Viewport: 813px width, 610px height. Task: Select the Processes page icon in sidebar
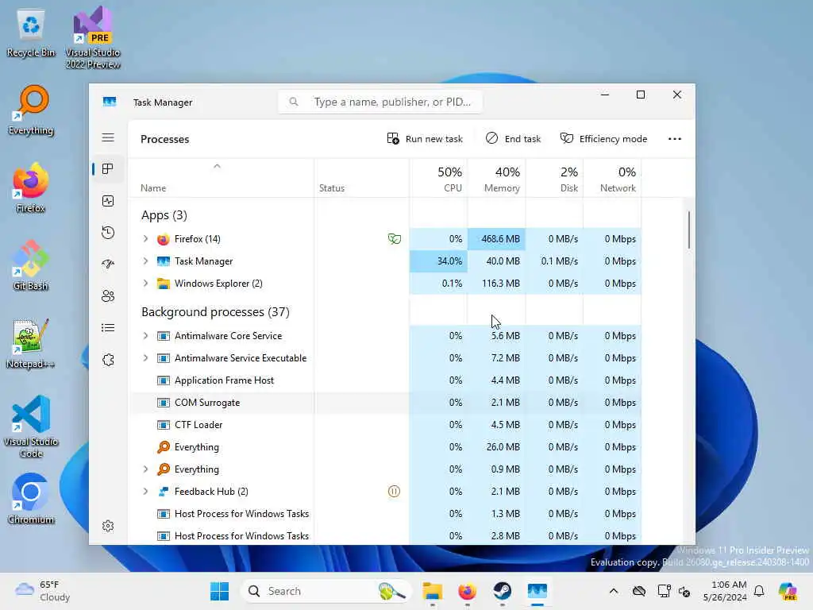108,169
